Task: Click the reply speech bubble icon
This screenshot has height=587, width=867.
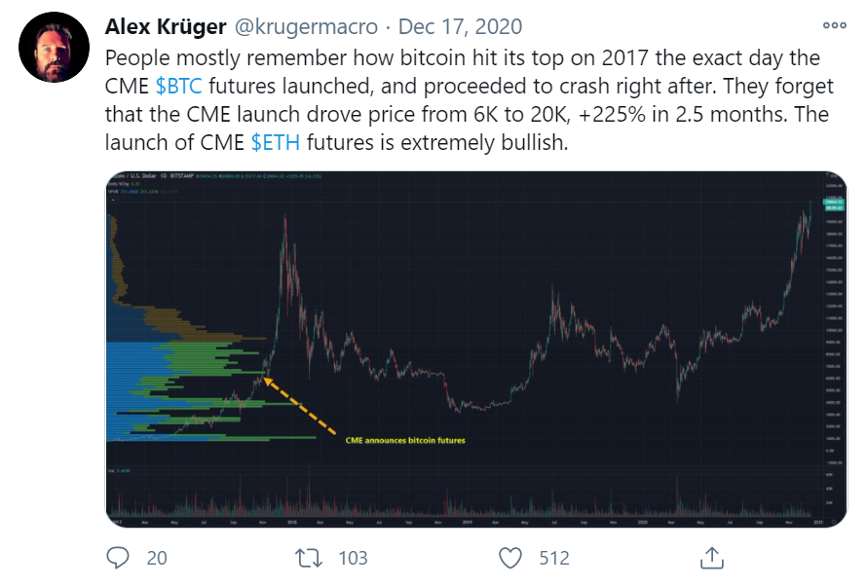Action: tap(118, 558)
